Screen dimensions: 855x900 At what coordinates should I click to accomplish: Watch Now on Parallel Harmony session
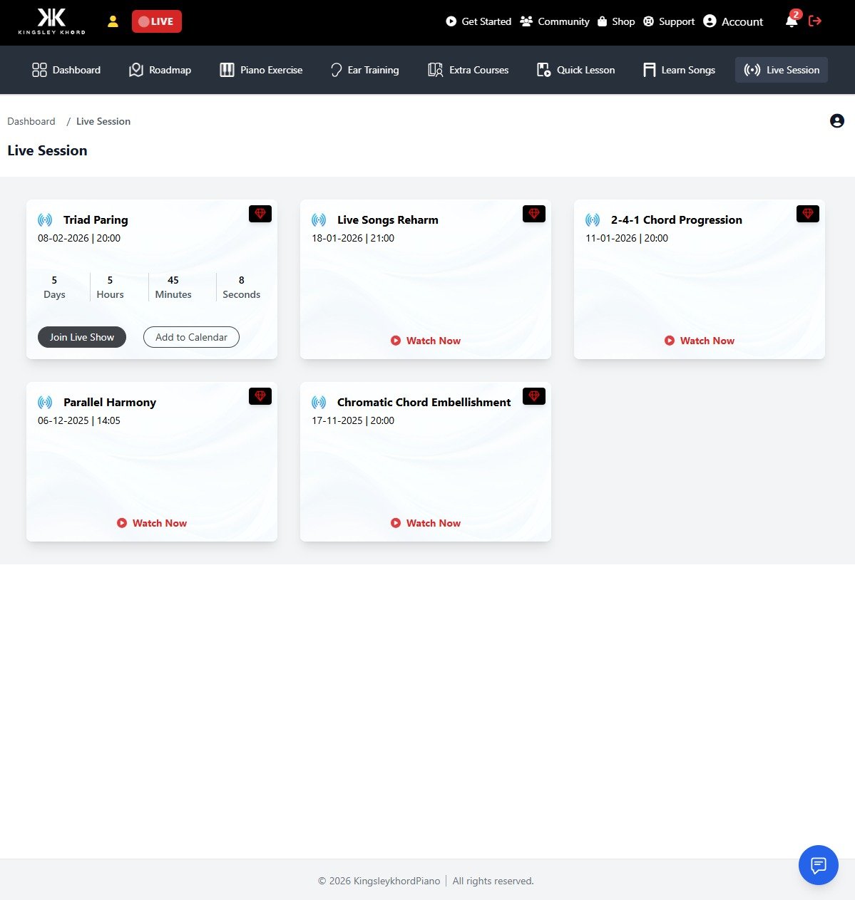[x=151, y=522]
